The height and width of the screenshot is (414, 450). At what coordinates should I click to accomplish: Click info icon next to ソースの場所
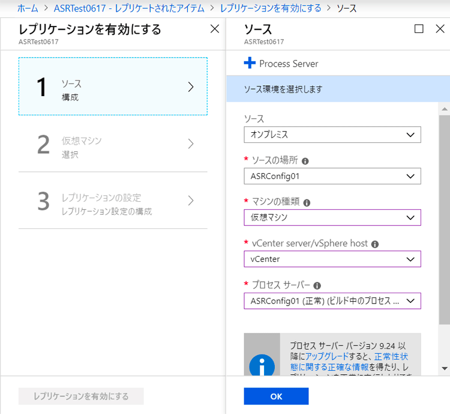click(305, 161)
